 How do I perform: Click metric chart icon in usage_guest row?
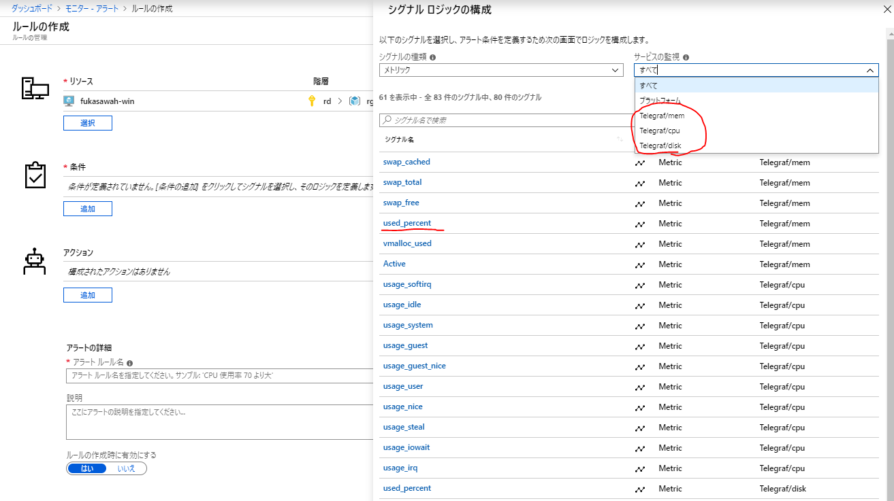[x=640, y=346]
